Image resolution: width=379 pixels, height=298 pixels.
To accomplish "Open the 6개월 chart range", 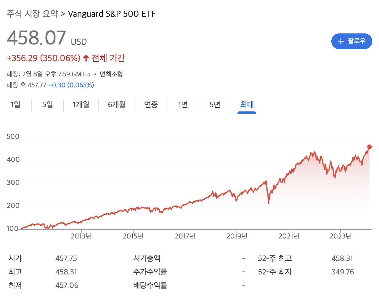I will click(116, 105).
